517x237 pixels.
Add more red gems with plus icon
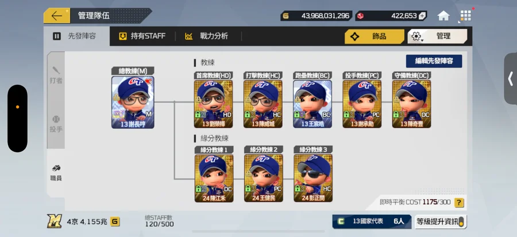pos(422,16)
